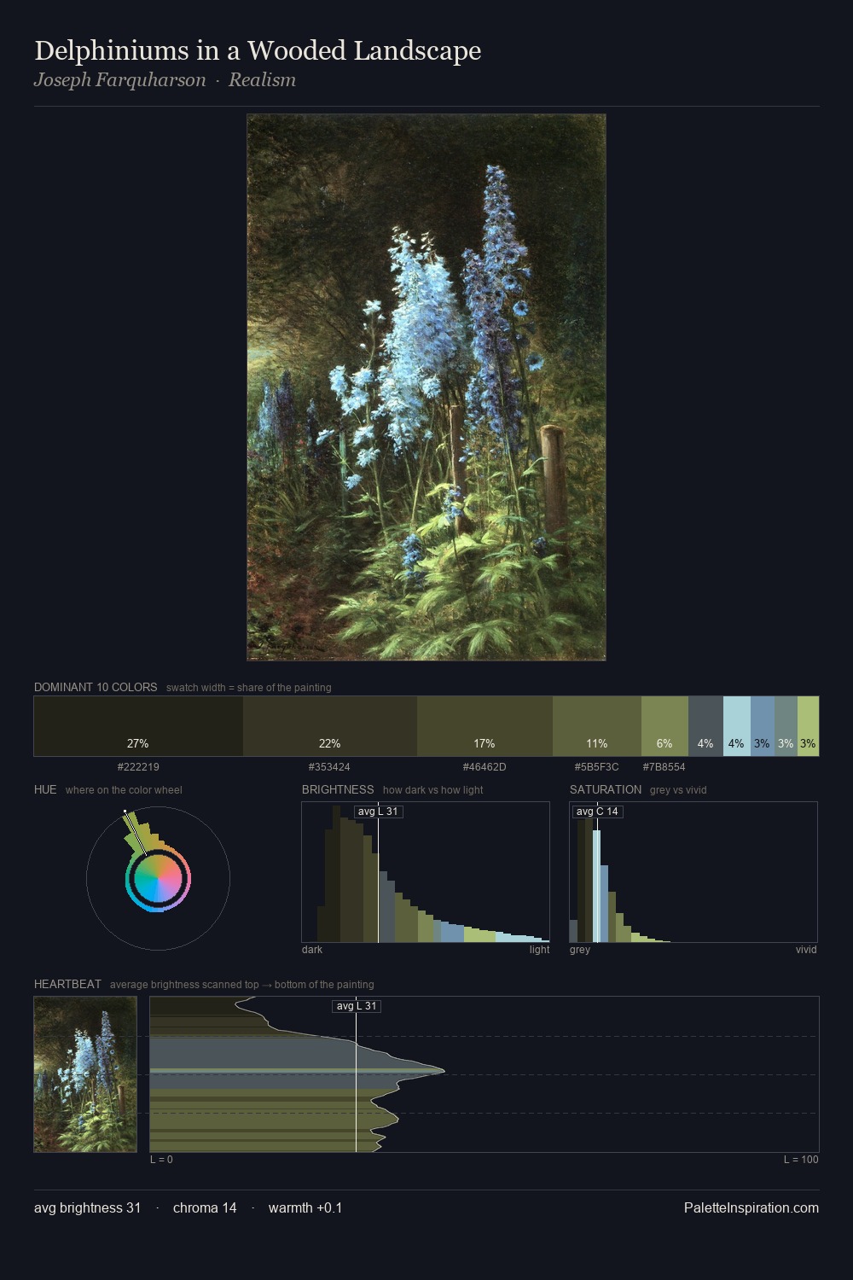Click 'chroma 14' in footer
Image resolution: width=853 pixels, height=1280 pixels.
[205, 1207]
